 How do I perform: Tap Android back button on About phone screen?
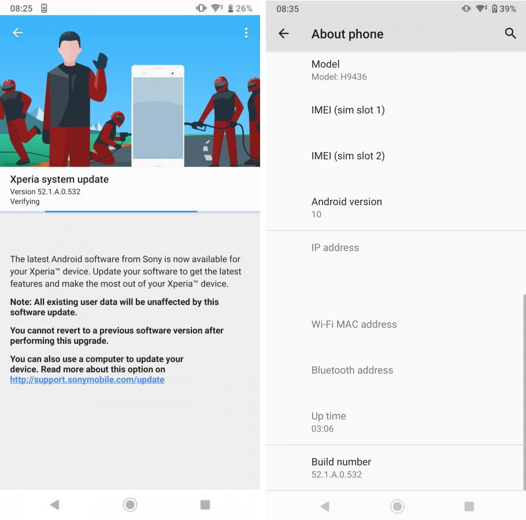324,506
